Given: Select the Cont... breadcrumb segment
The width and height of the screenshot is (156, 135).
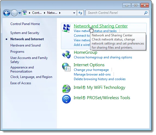Looking at the screenshot, I should pos(37,13).
